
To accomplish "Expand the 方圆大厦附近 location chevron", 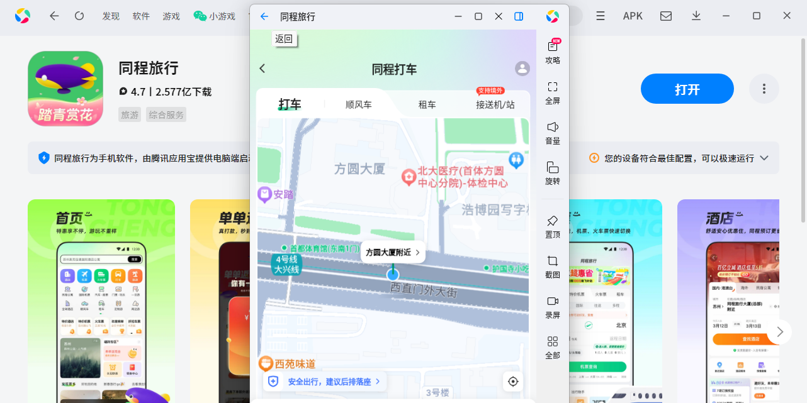I will tap(417, 251).
